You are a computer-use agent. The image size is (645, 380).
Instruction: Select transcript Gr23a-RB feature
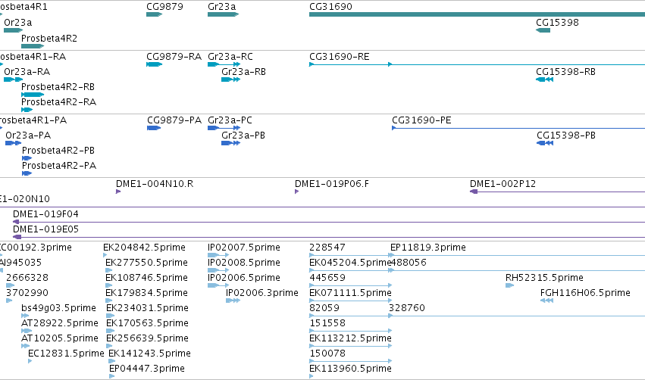point(230,79)
